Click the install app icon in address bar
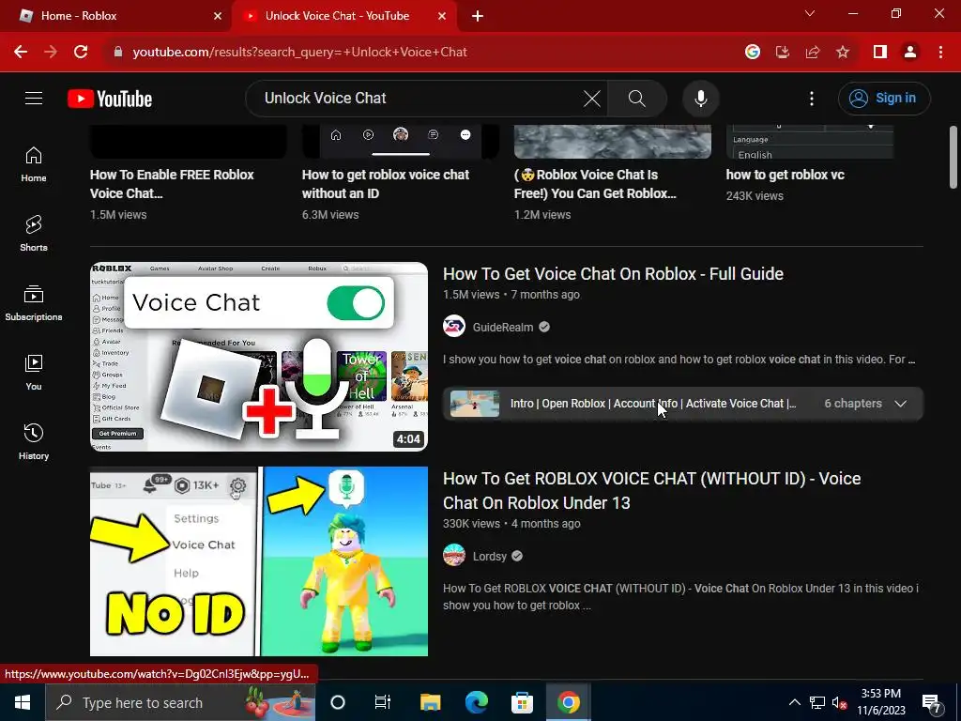The height and width of the screenshot is (721, 961). pyautogui.click(x=783, y=53)
